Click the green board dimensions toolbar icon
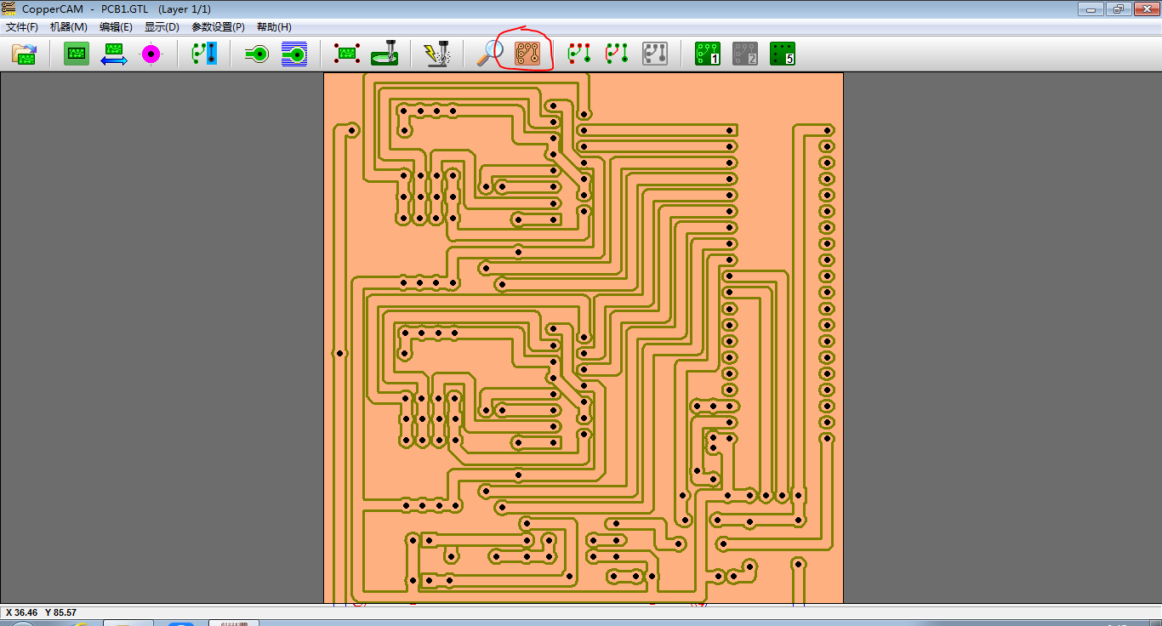This screenshot has width=1162, height=626. tap(77, 54)
